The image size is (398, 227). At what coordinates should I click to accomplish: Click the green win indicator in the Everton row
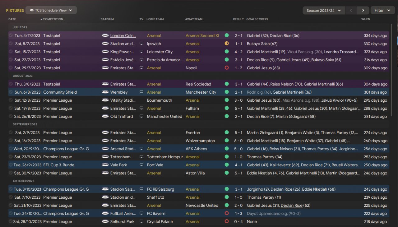coord(227,132)
